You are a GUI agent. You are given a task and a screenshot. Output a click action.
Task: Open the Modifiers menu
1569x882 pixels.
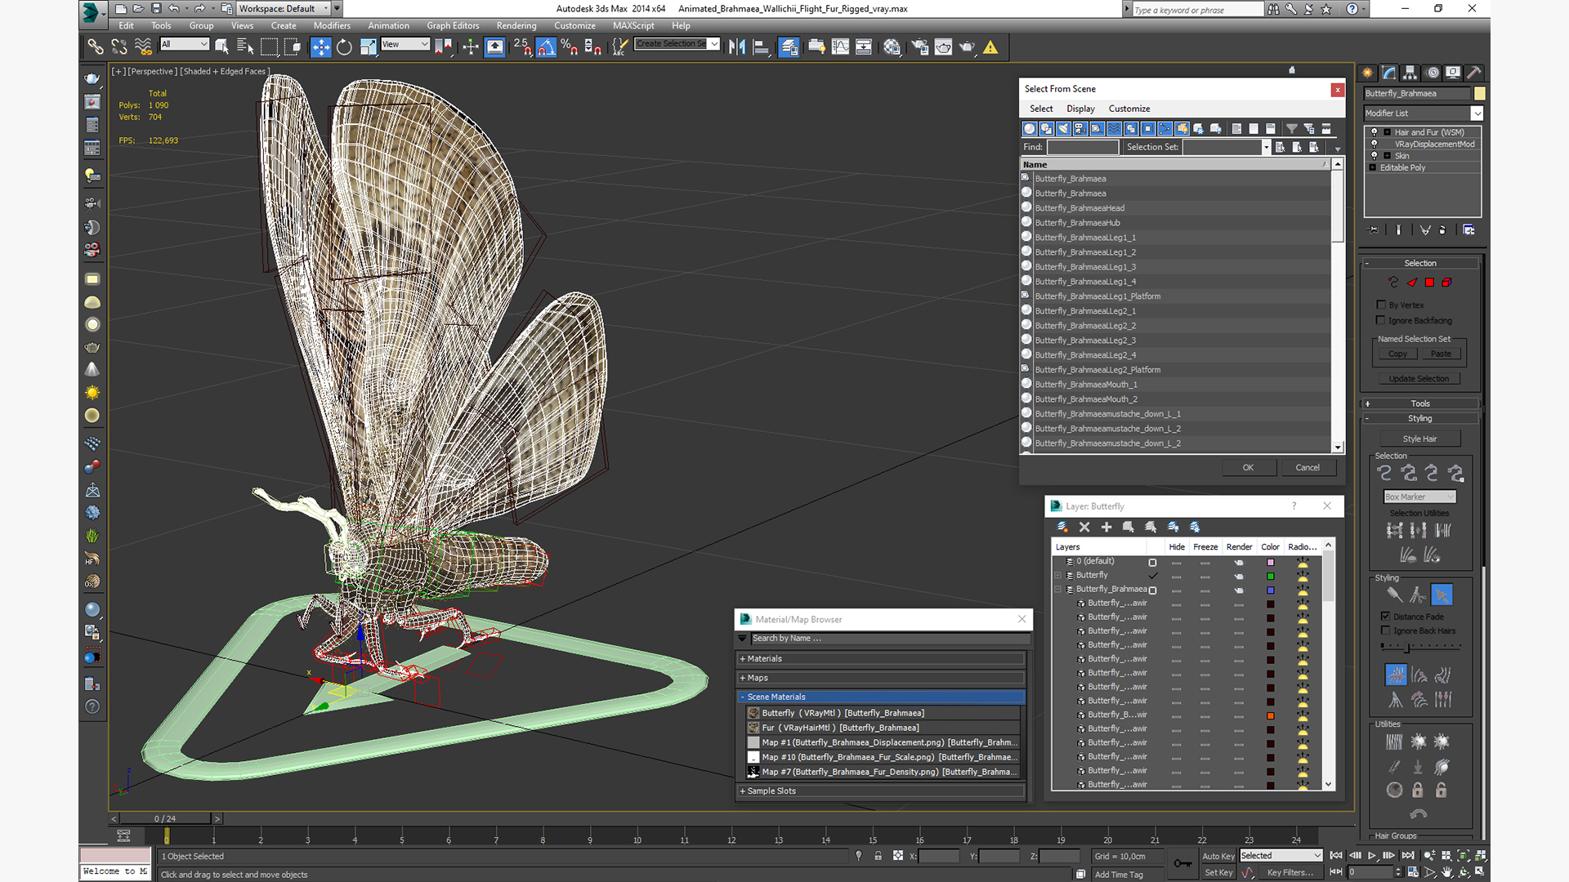coord(332,25)
